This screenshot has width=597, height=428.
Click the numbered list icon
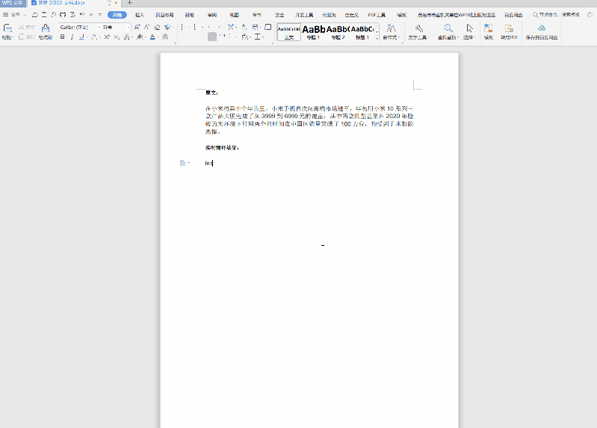click(194, 27)
